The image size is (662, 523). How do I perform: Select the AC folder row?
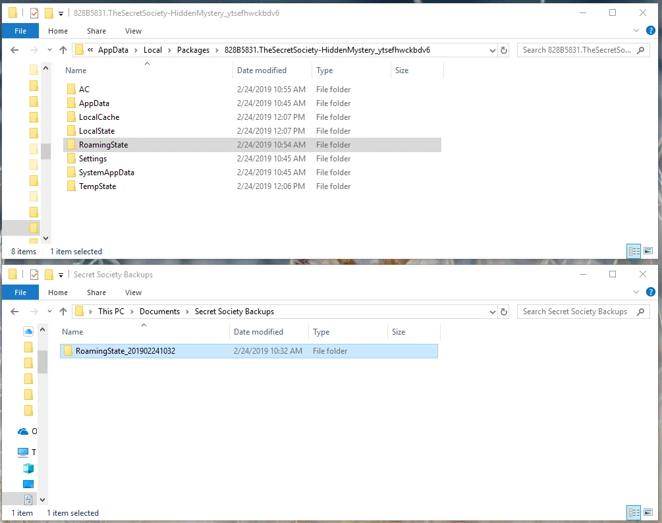click(x=252, y=90)
